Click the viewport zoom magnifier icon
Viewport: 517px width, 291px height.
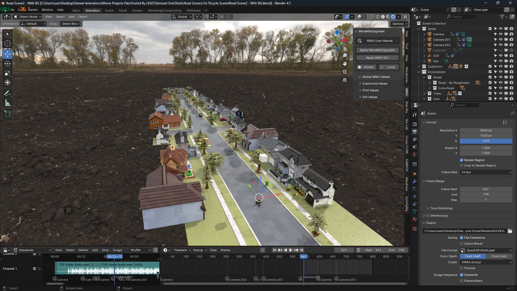[x=345, y=56]
